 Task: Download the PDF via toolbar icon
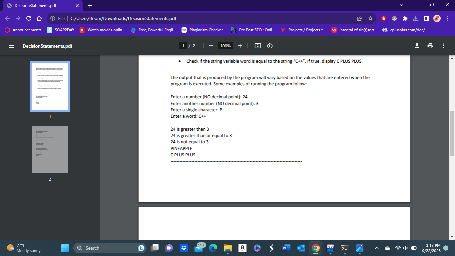pyautogui.click(x=417, y=46)
